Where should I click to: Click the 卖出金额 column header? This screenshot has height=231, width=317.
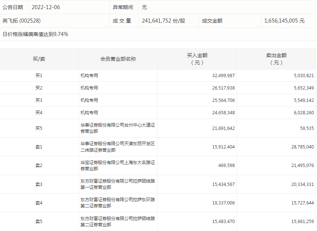point(276,59)
